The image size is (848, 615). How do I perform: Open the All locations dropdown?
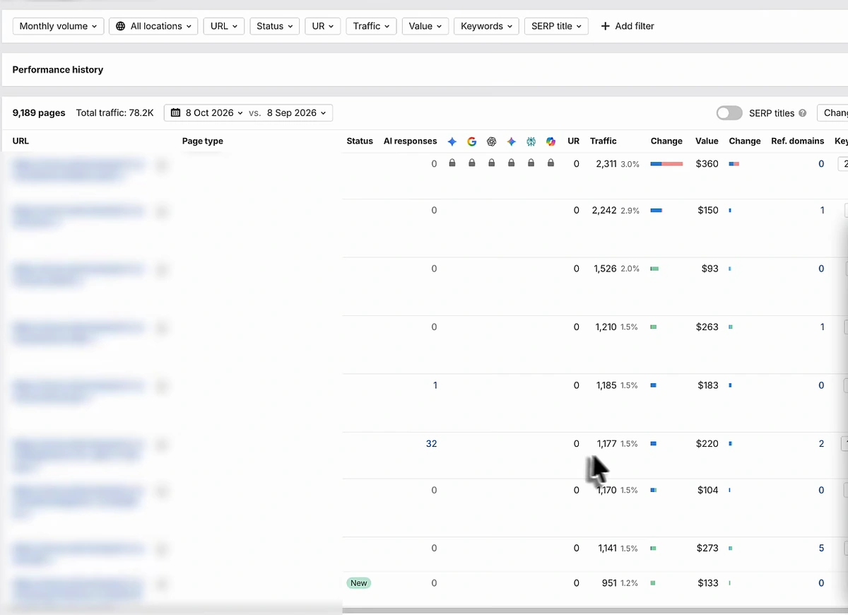(153, 26)
